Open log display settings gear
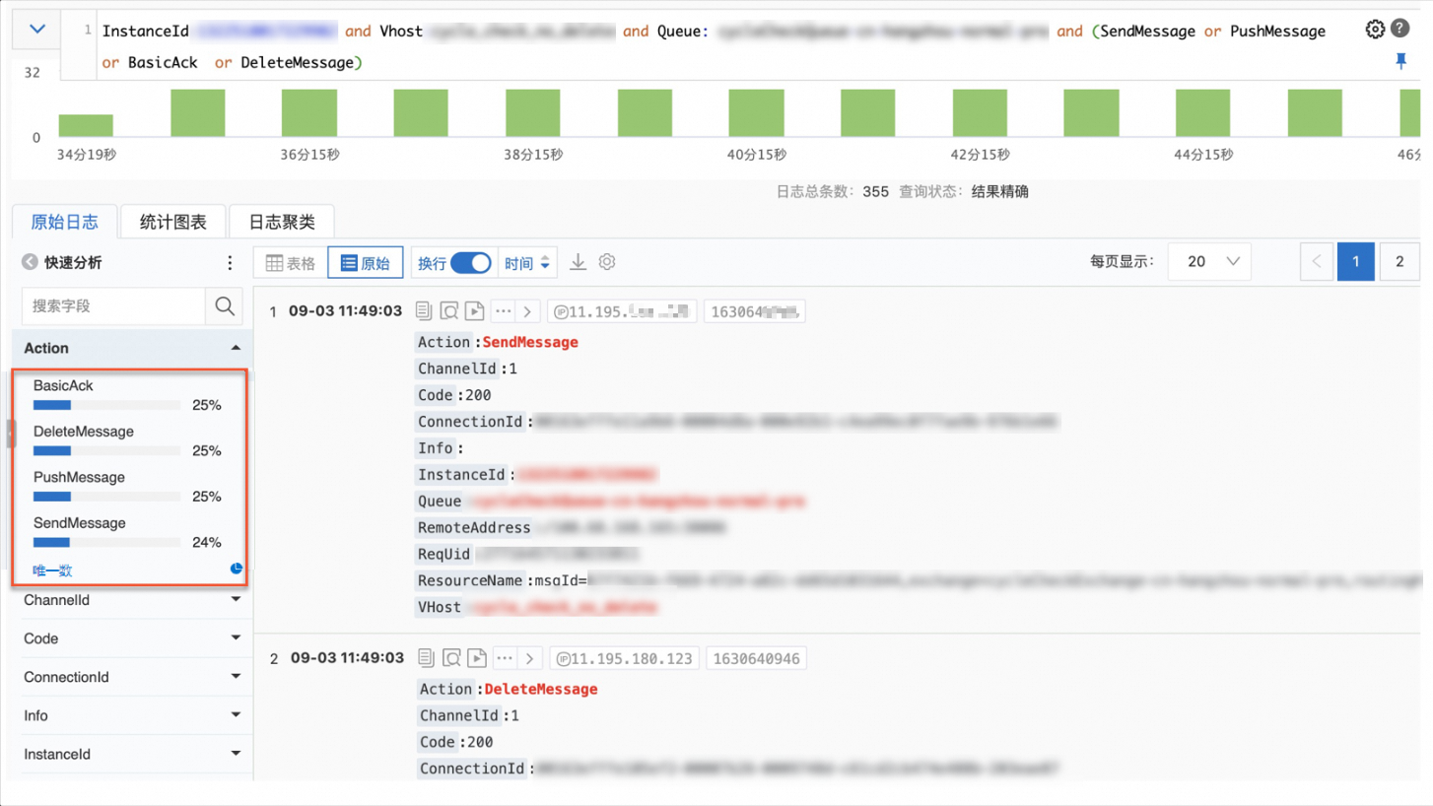The width and height of the screenshot is (1433, 806). coord(607,262)
